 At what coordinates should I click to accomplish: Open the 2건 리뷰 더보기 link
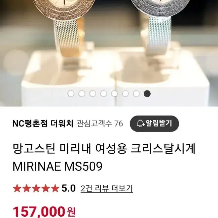(106, 189)
